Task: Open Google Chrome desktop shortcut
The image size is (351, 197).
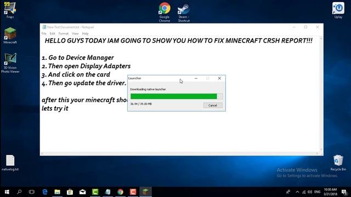Action: [165, 12]
